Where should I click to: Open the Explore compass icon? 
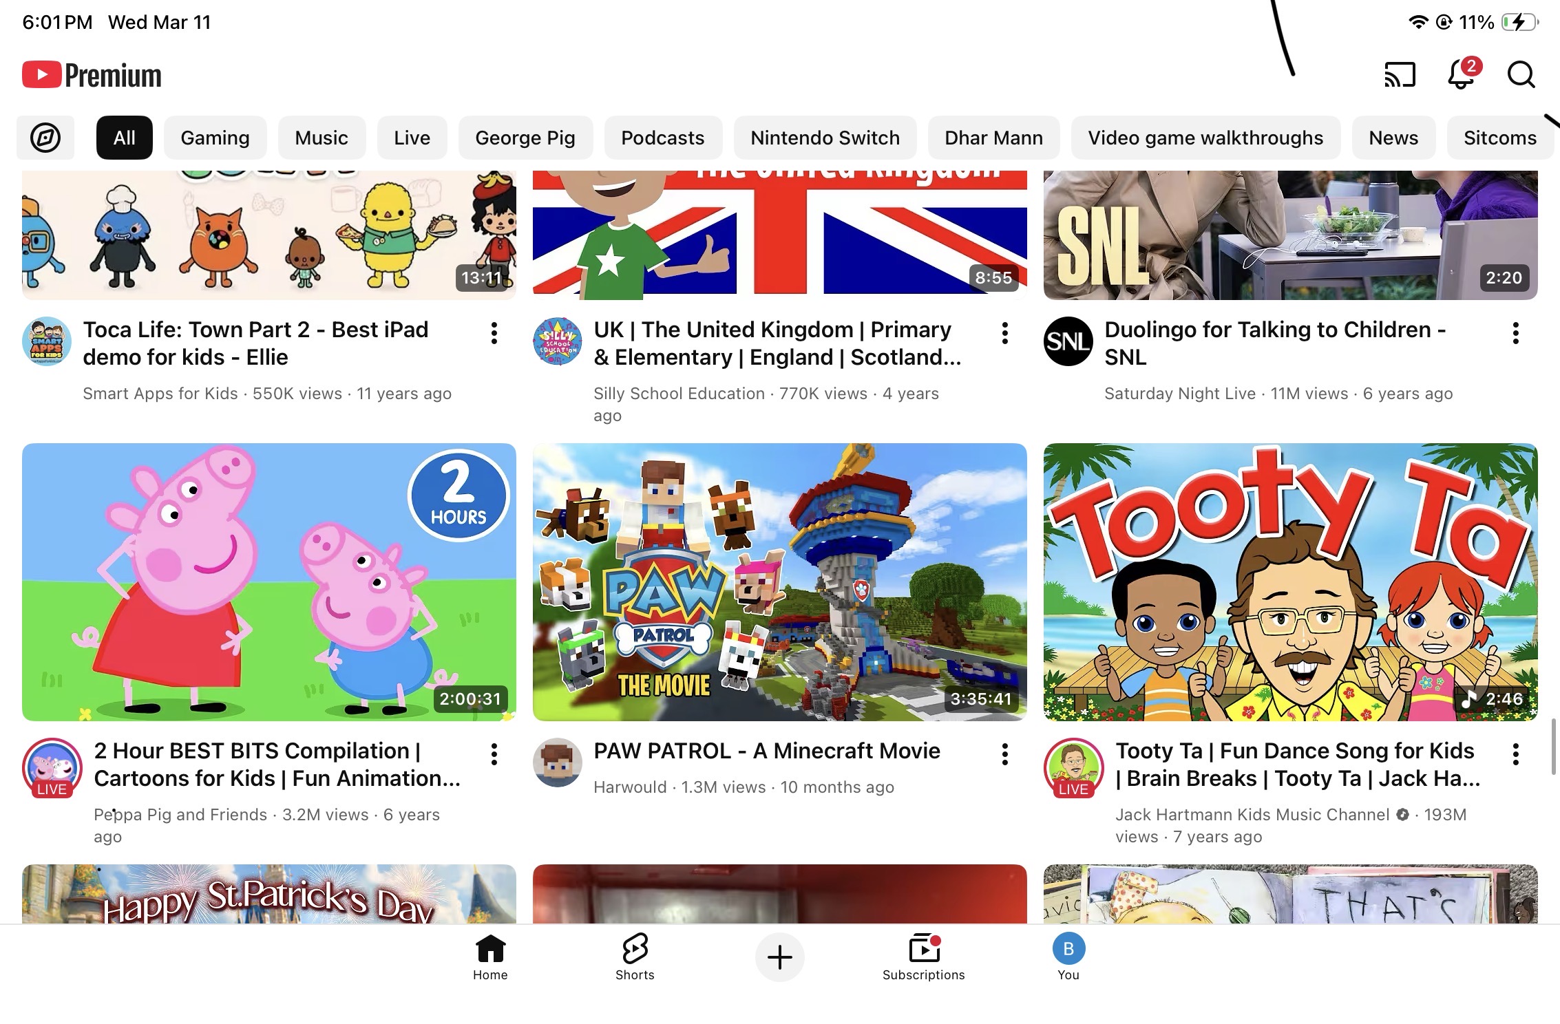tap(45, 138)
